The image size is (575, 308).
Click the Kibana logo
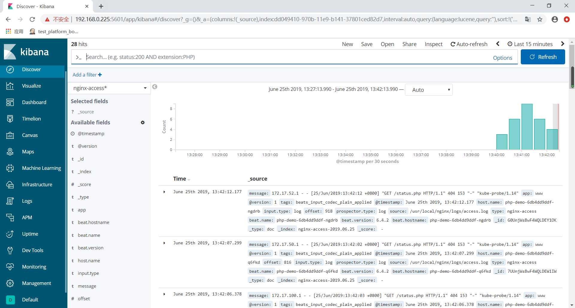coord(26,52)
